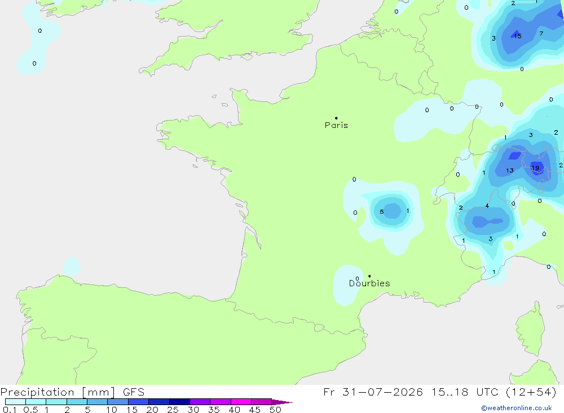564x413 pixels.
Task: Click the '45' legend scale label
Action: [255, 410]
